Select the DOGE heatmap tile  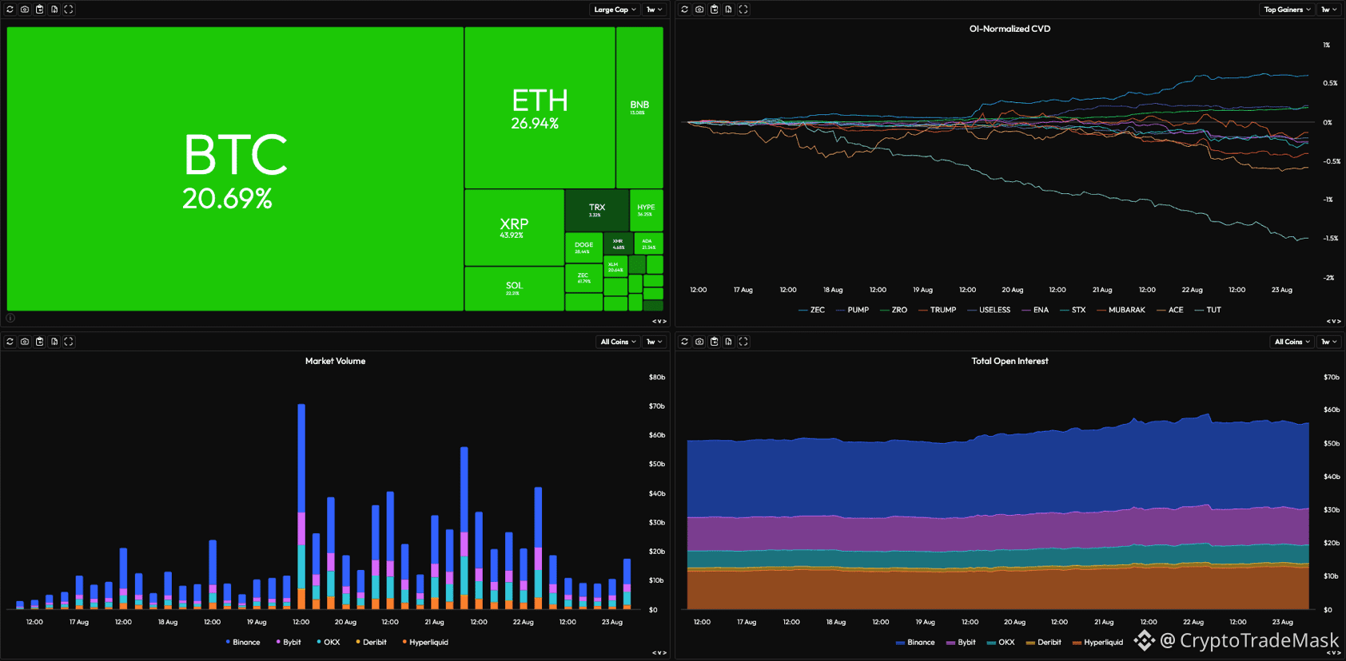coord(583,247)
